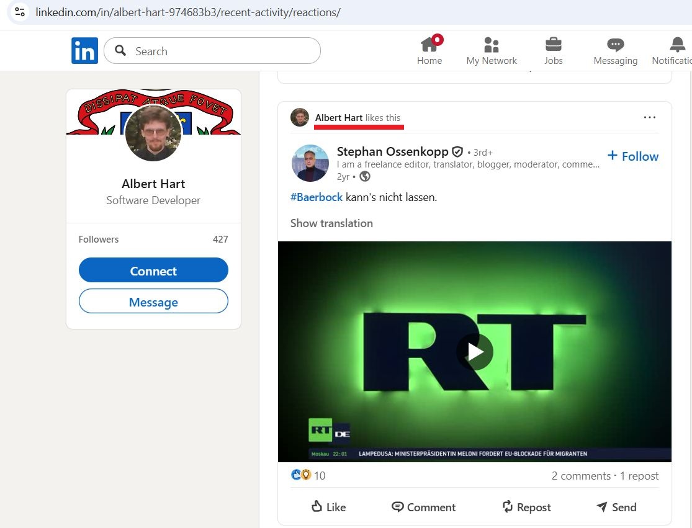The height and width of the screenshot is (528, 692).
Task: Click Follow to follow Stephan Ossenkopp
Action: click(632, 156)
